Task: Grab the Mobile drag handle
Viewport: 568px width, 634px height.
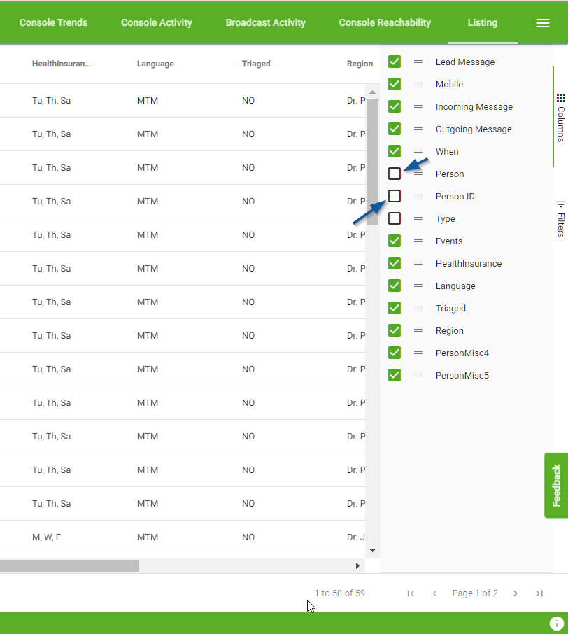Action: click(418, 84)
